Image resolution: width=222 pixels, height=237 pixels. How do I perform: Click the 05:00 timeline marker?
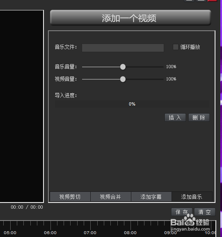[10, 232]
